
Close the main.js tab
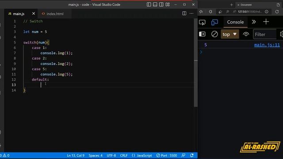(34, 14)
